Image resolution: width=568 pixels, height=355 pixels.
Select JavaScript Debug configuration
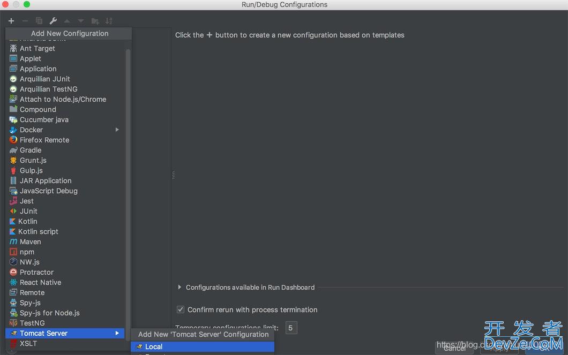click(x=65, y=191)
